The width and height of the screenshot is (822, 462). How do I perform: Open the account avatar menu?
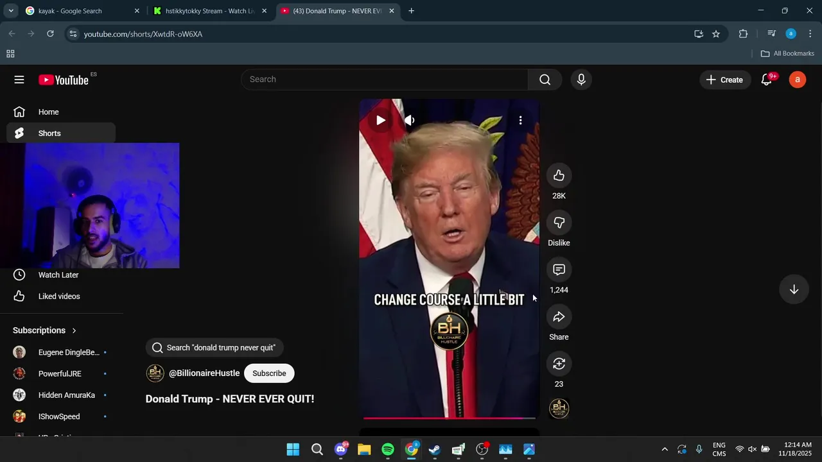click(798, 80)
